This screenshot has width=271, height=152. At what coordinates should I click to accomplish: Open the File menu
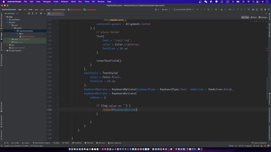click(x=25, y=2)
